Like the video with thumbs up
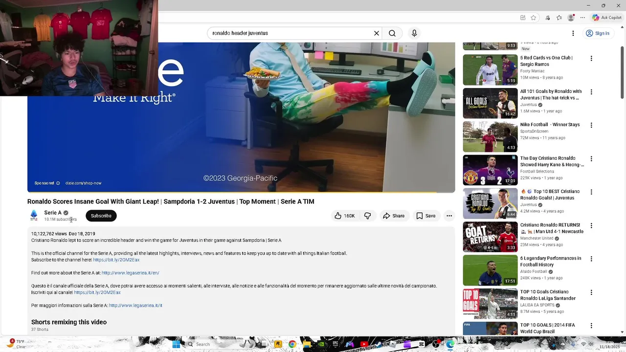The height and width of the screenshot is (352, 626). tap(345, 216)
